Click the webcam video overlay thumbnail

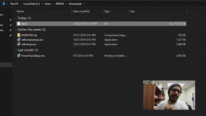click(169, 95)
